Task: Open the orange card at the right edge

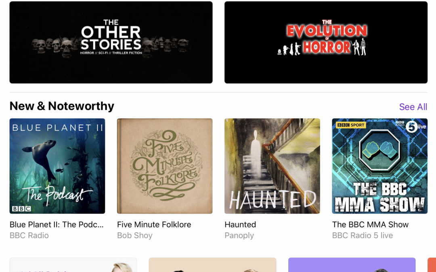Action: (x=432, y=265)
